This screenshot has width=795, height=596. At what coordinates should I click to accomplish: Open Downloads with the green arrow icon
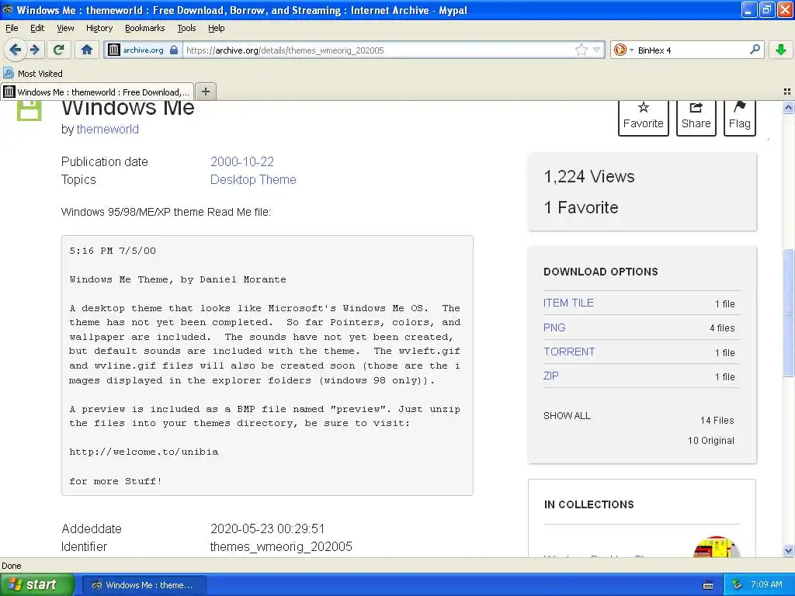(x=781, y=50)
